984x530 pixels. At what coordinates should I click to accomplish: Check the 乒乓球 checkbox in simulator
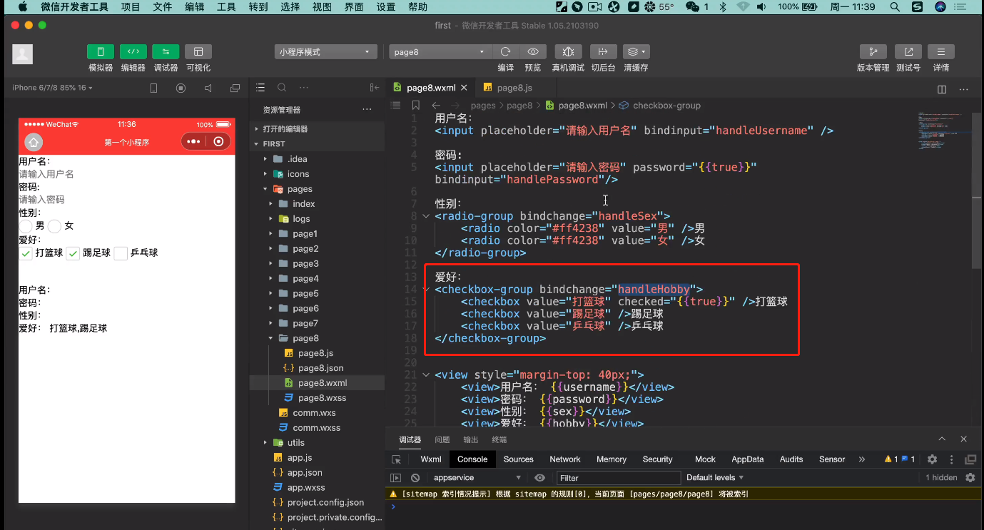coord(121,253)
